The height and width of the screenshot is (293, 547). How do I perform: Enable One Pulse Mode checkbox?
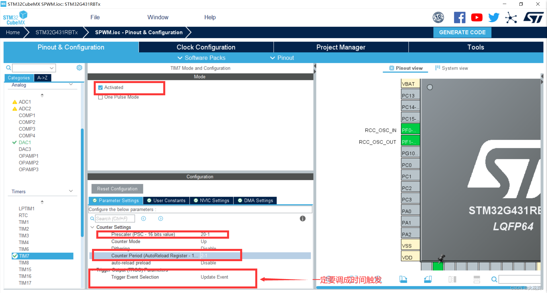pos(100,97)
